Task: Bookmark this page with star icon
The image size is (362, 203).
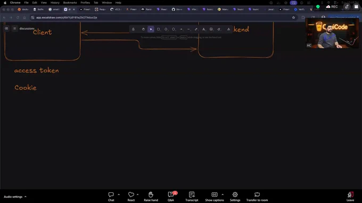Action: [293, 18]
